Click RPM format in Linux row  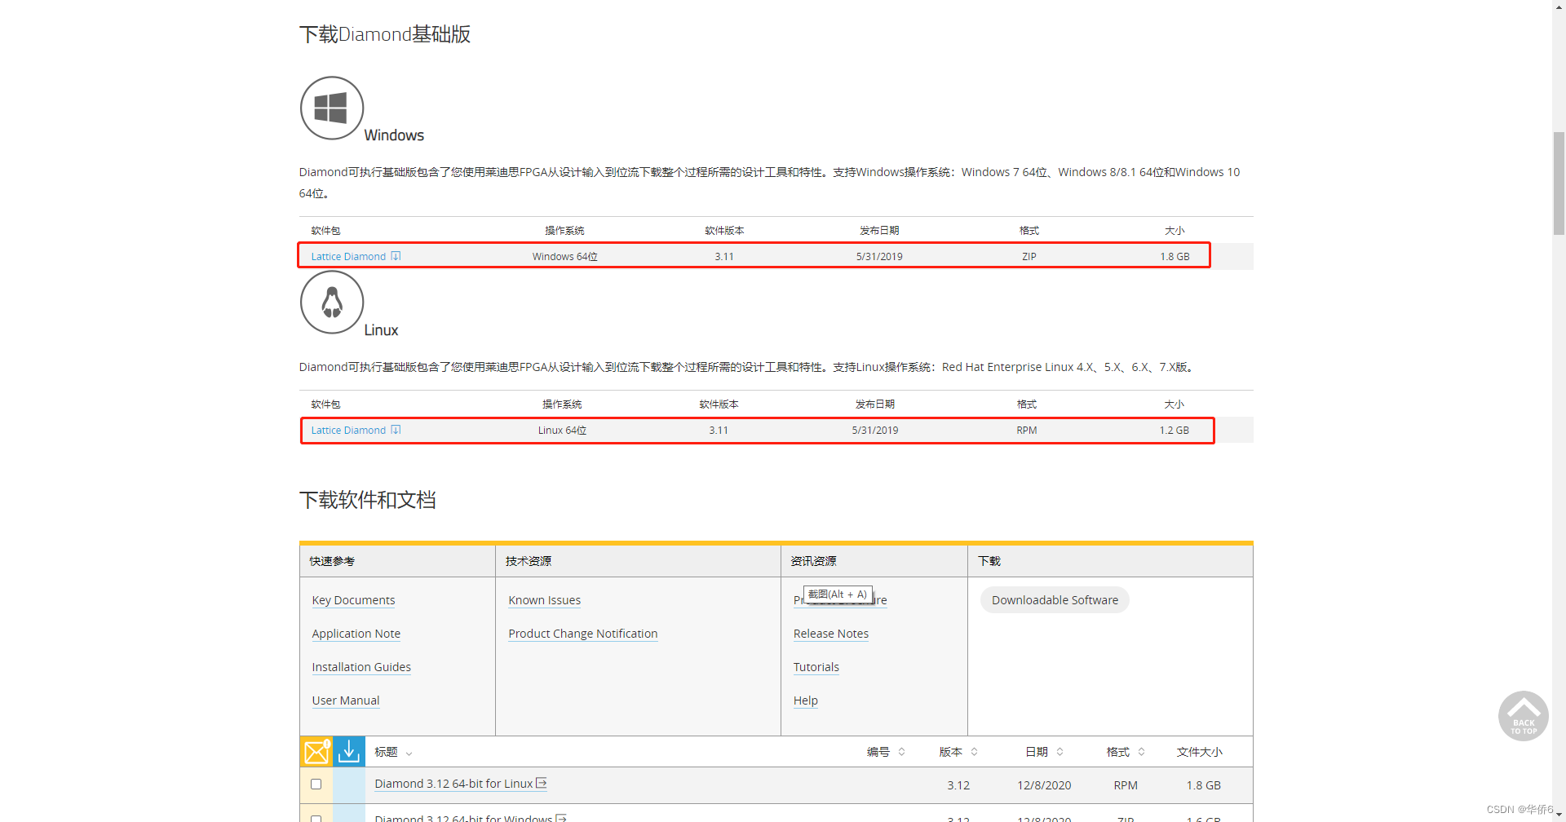1027,430
